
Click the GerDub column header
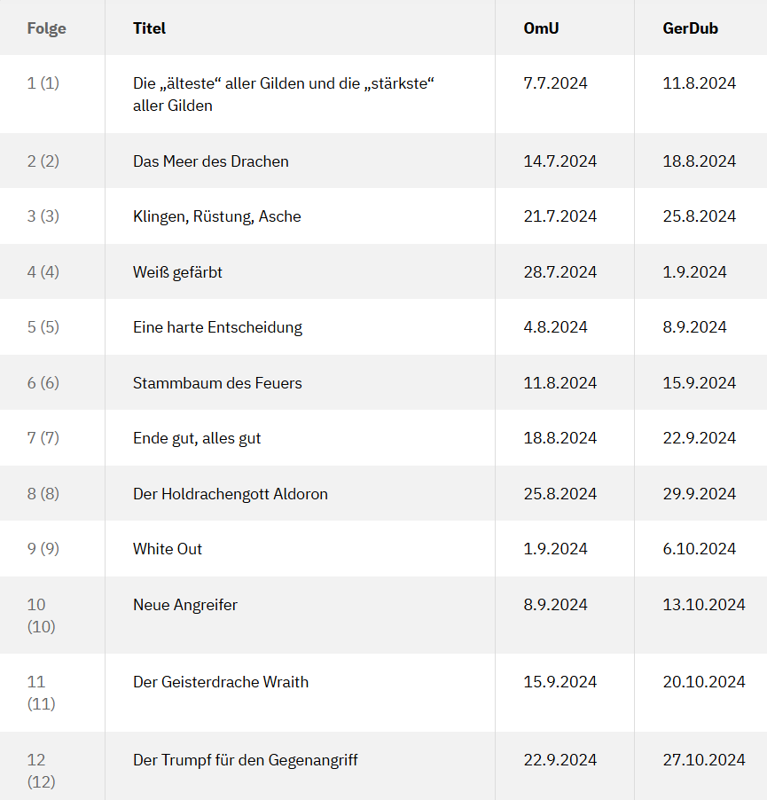(690, 28)
